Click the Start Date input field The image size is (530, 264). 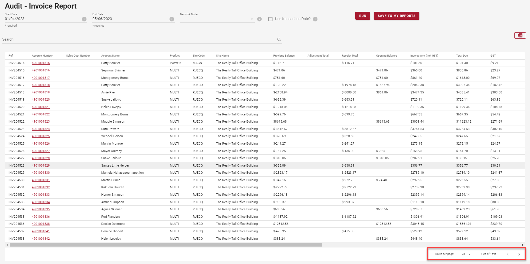[x=43, y=19]
